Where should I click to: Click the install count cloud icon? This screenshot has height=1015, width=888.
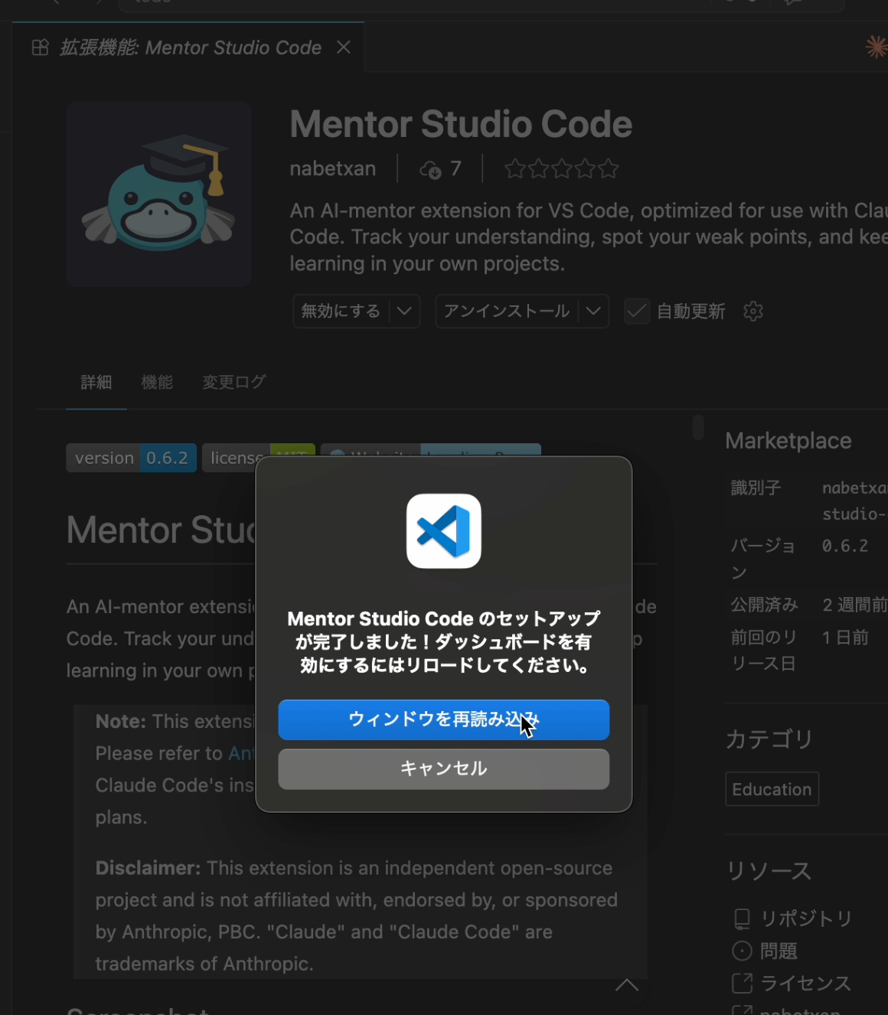click(430, 169)
